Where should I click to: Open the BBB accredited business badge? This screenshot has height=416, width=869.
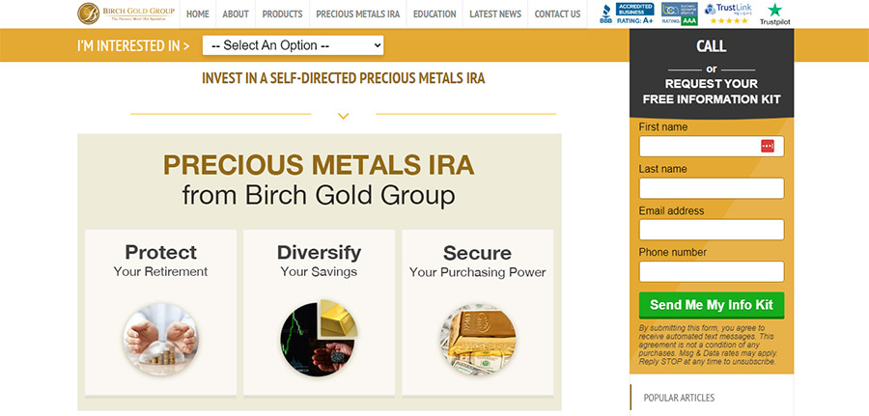click(x=627, y=14)
